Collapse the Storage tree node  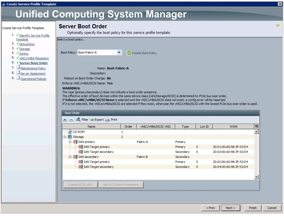coord(65,137)
